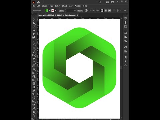Open the Gradient panel icon
160x120 pixels.
pos(126,51)
